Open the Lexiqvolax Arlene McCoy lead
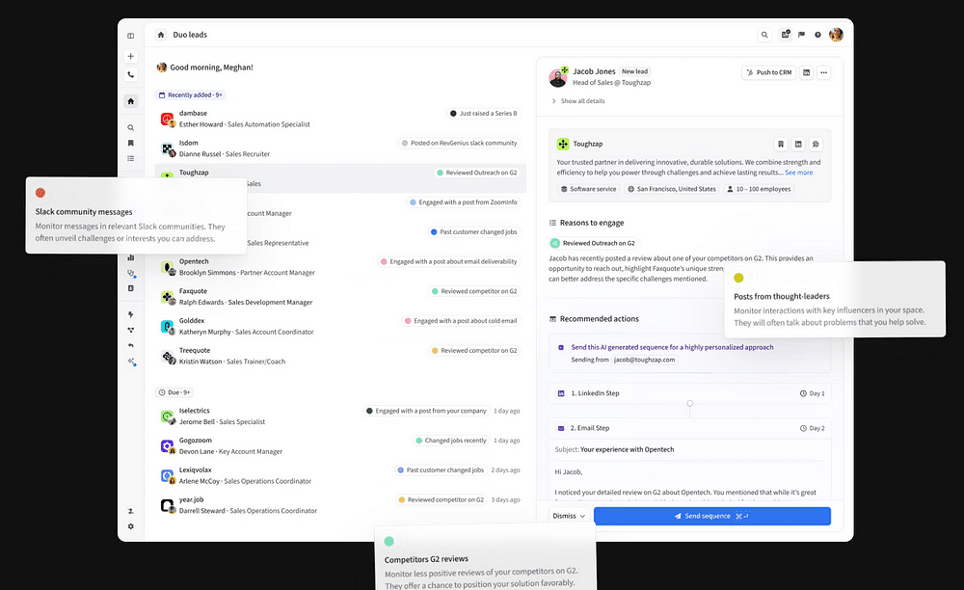The image size is (964, 590). coord(340,475)
